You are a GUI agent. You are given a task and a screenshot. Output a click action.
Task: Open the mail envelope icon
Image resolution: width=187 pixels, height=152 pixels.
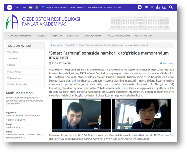click(x=164, y=7)
